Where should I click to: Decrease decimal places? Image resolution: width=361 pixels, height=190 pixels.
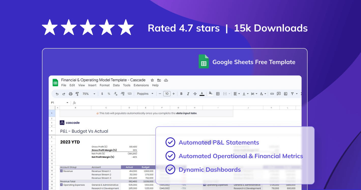115,94
